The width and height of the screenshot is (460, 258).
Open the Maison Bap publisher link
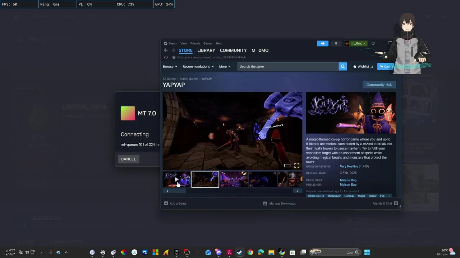(348, 185)
